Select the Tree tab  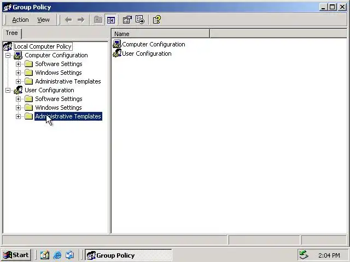point(12,33)
